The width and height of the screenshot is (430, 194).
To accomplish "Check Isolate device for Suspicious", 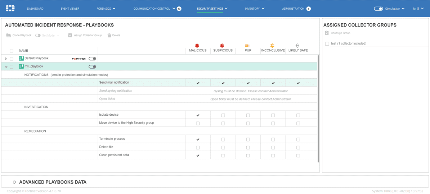I will point(223,115).
